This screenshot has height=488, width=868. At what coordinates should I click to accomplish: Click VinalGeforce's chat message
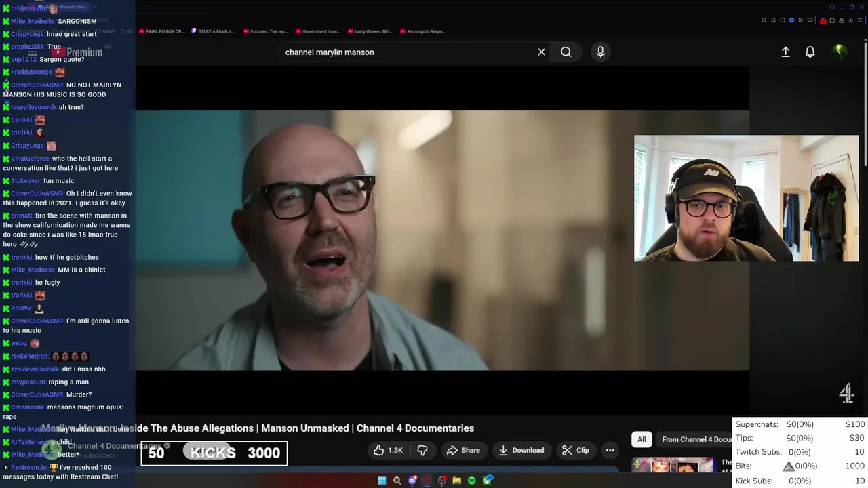pos(65,163)
